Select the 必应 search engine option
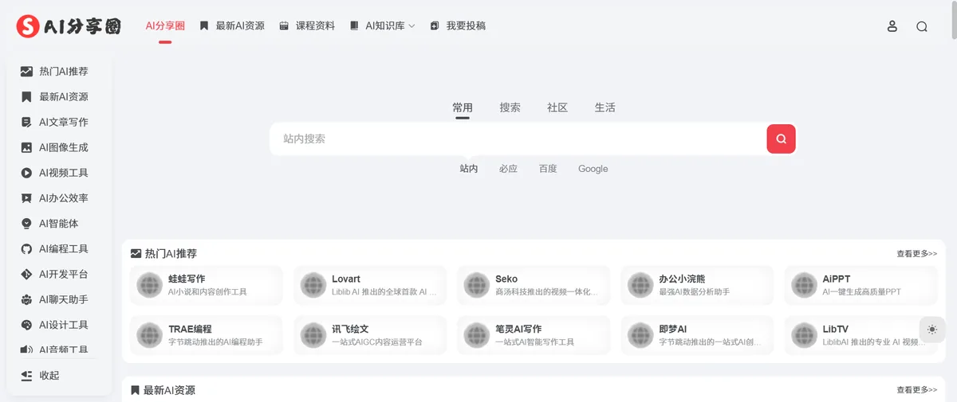Image resolution: width=957 pixels, height=402 pixels. point(509,169)
